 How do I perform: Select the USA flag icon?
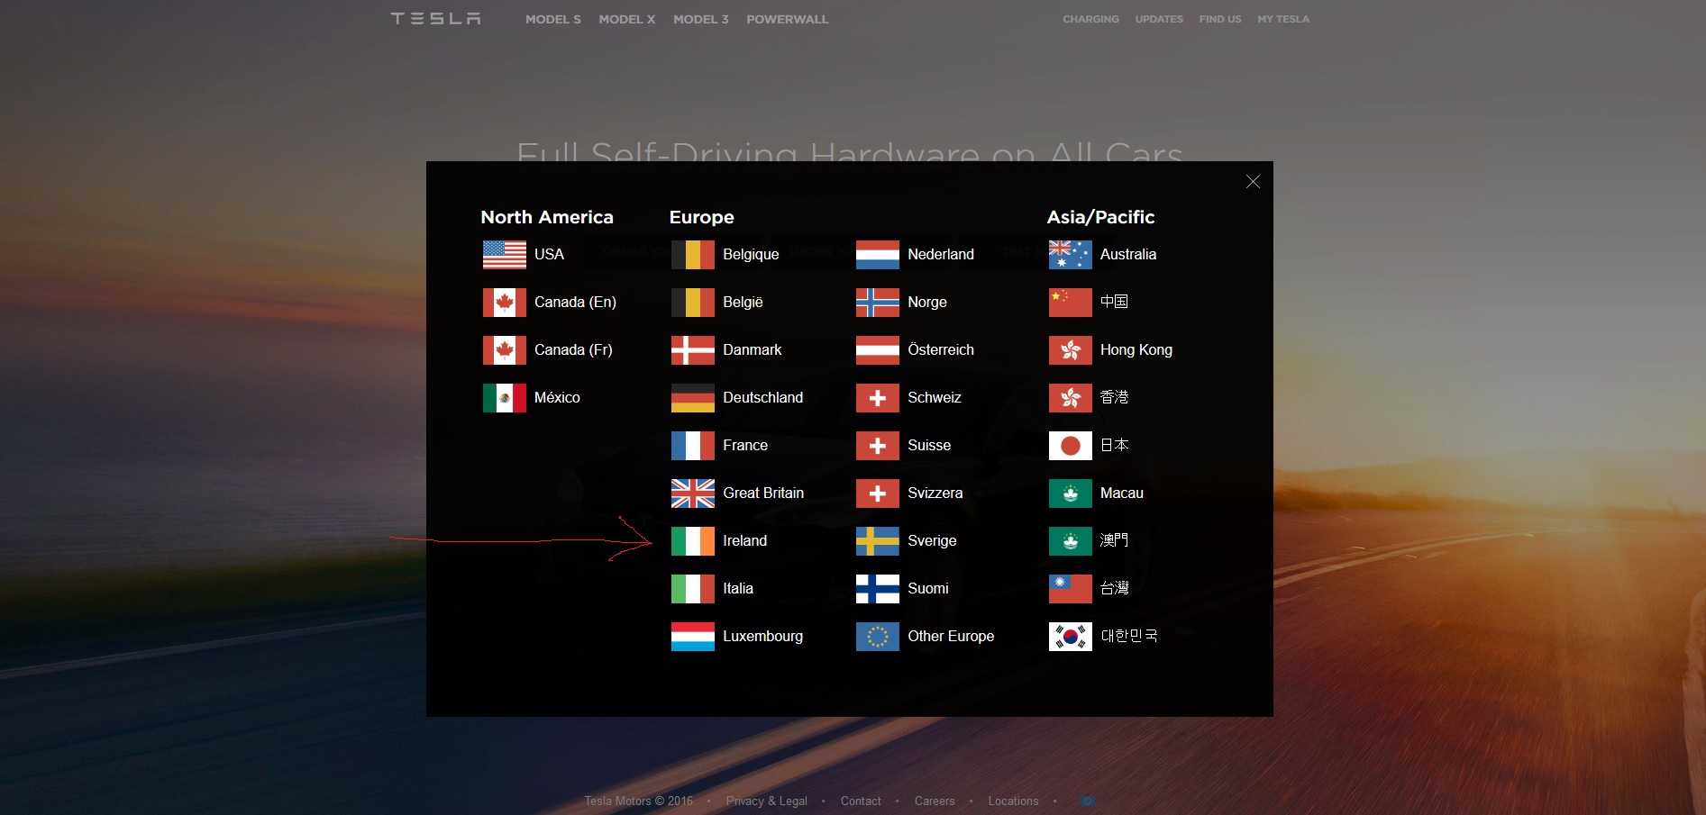[x=504, y=255]
